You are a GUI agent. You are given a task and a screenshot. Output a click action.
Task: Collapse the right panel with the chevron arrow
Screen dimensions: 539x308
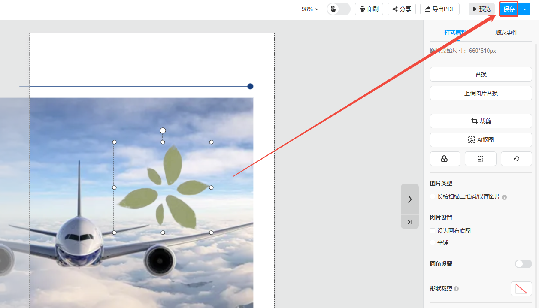(409, 199)
